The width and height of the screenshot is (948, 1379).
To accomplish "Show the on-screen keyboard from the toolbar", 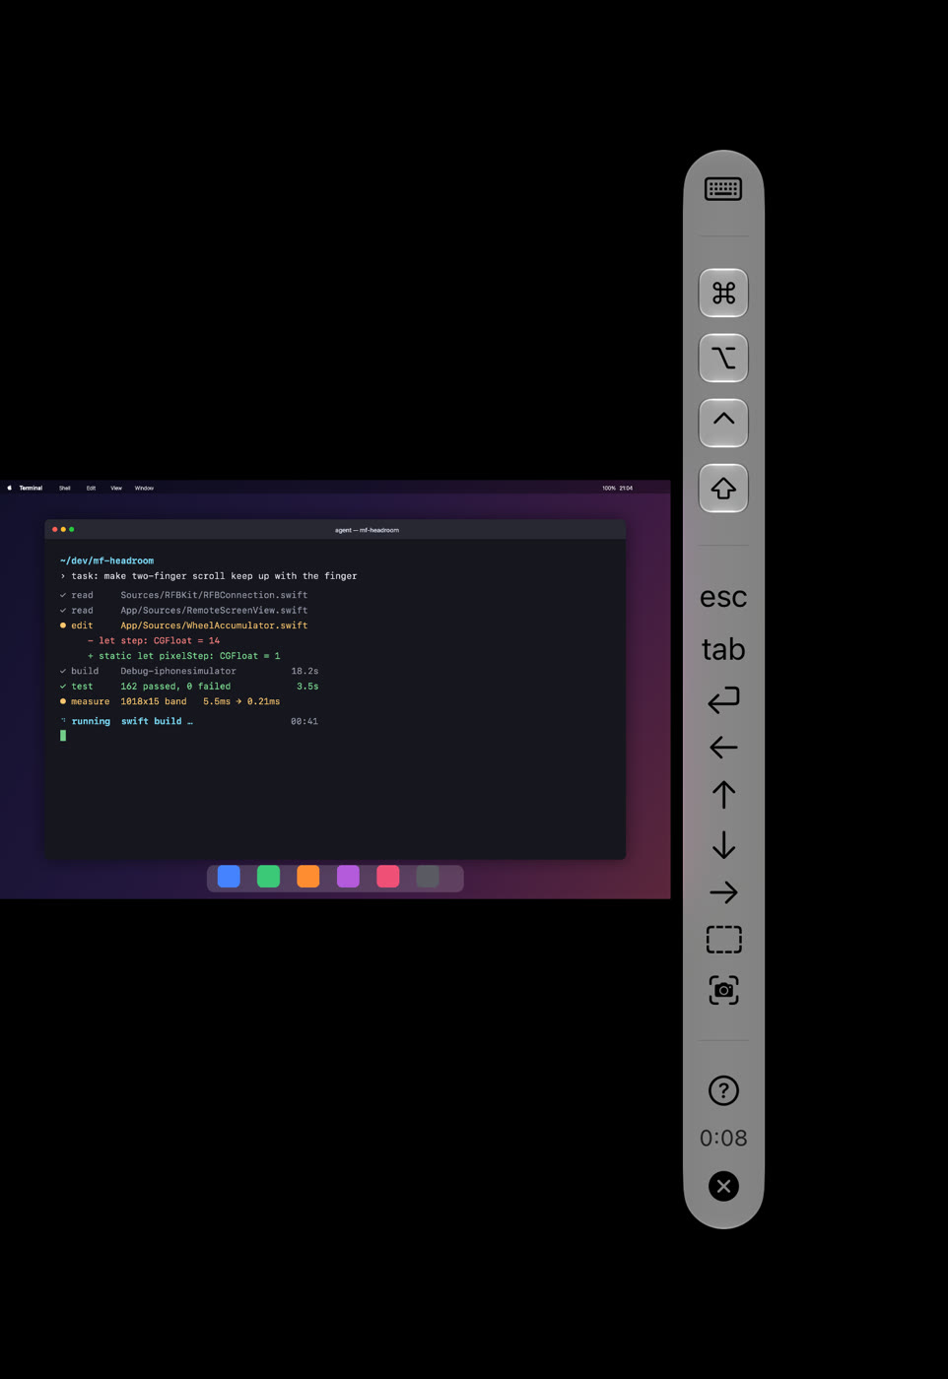I will pyautogui.click(x=723, y=189).
